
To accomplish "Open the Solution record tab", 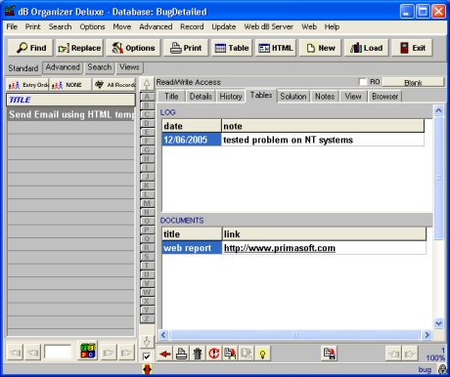I will click(293, 97).
